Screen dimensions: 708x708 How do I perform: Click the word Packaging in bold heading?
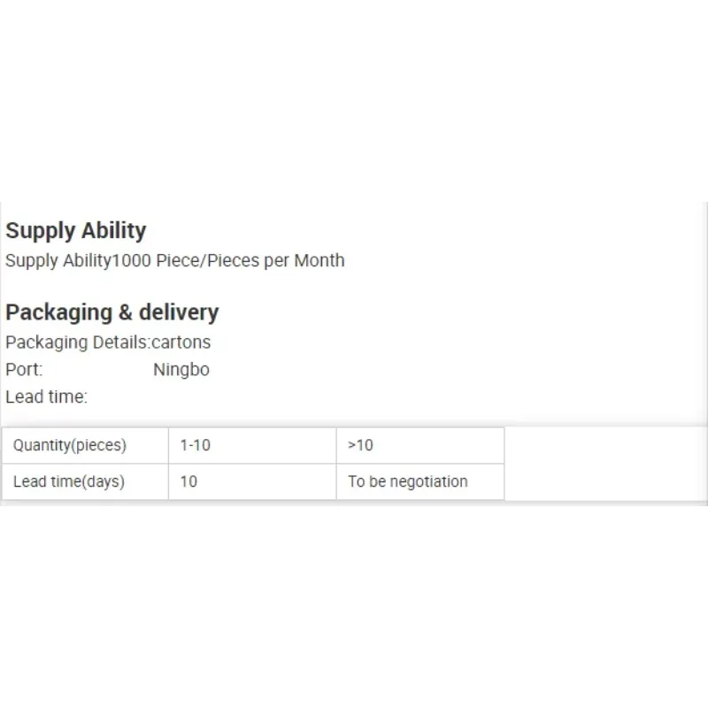58,312
